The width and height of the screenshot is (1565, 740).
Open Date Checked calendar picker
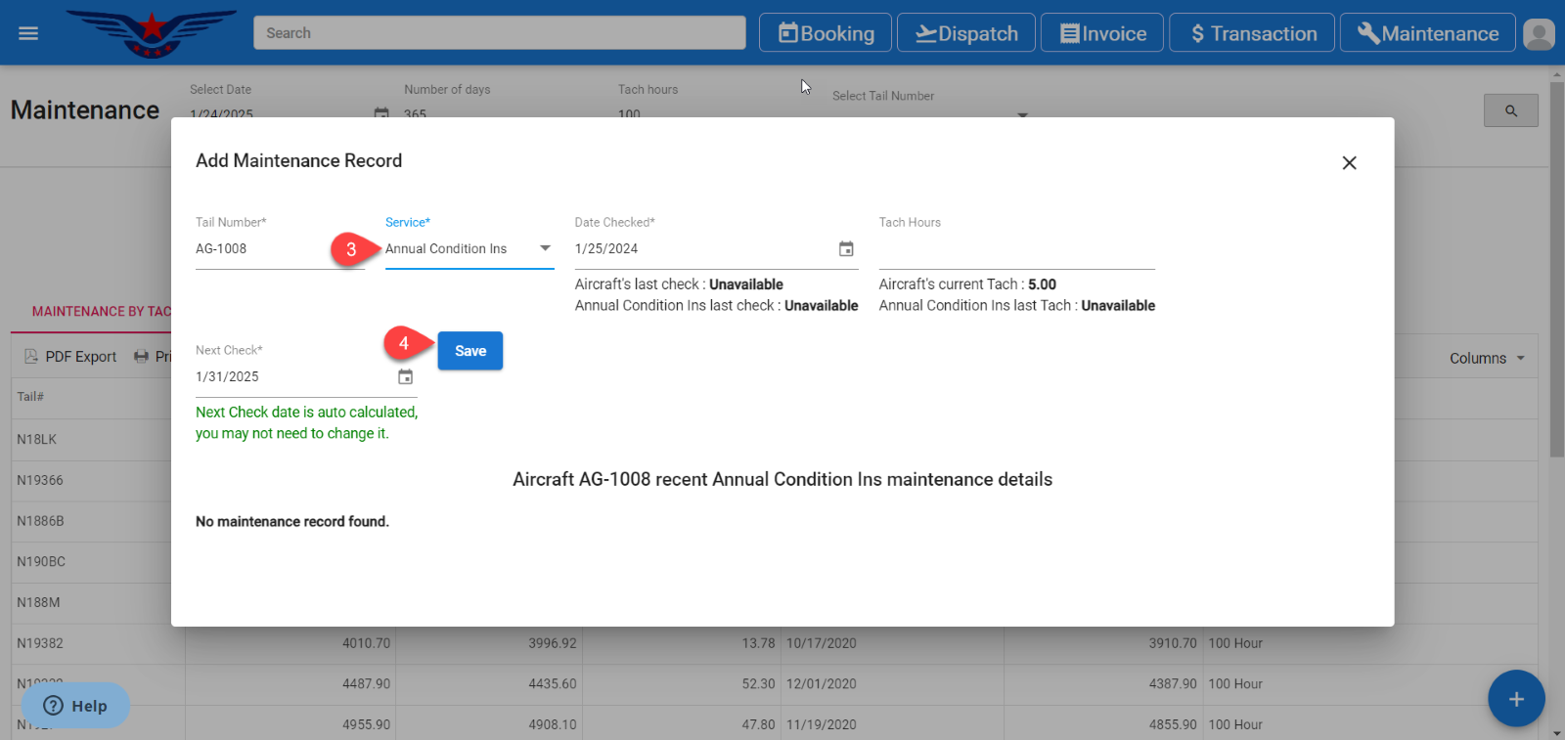click(x=846, y=249)
